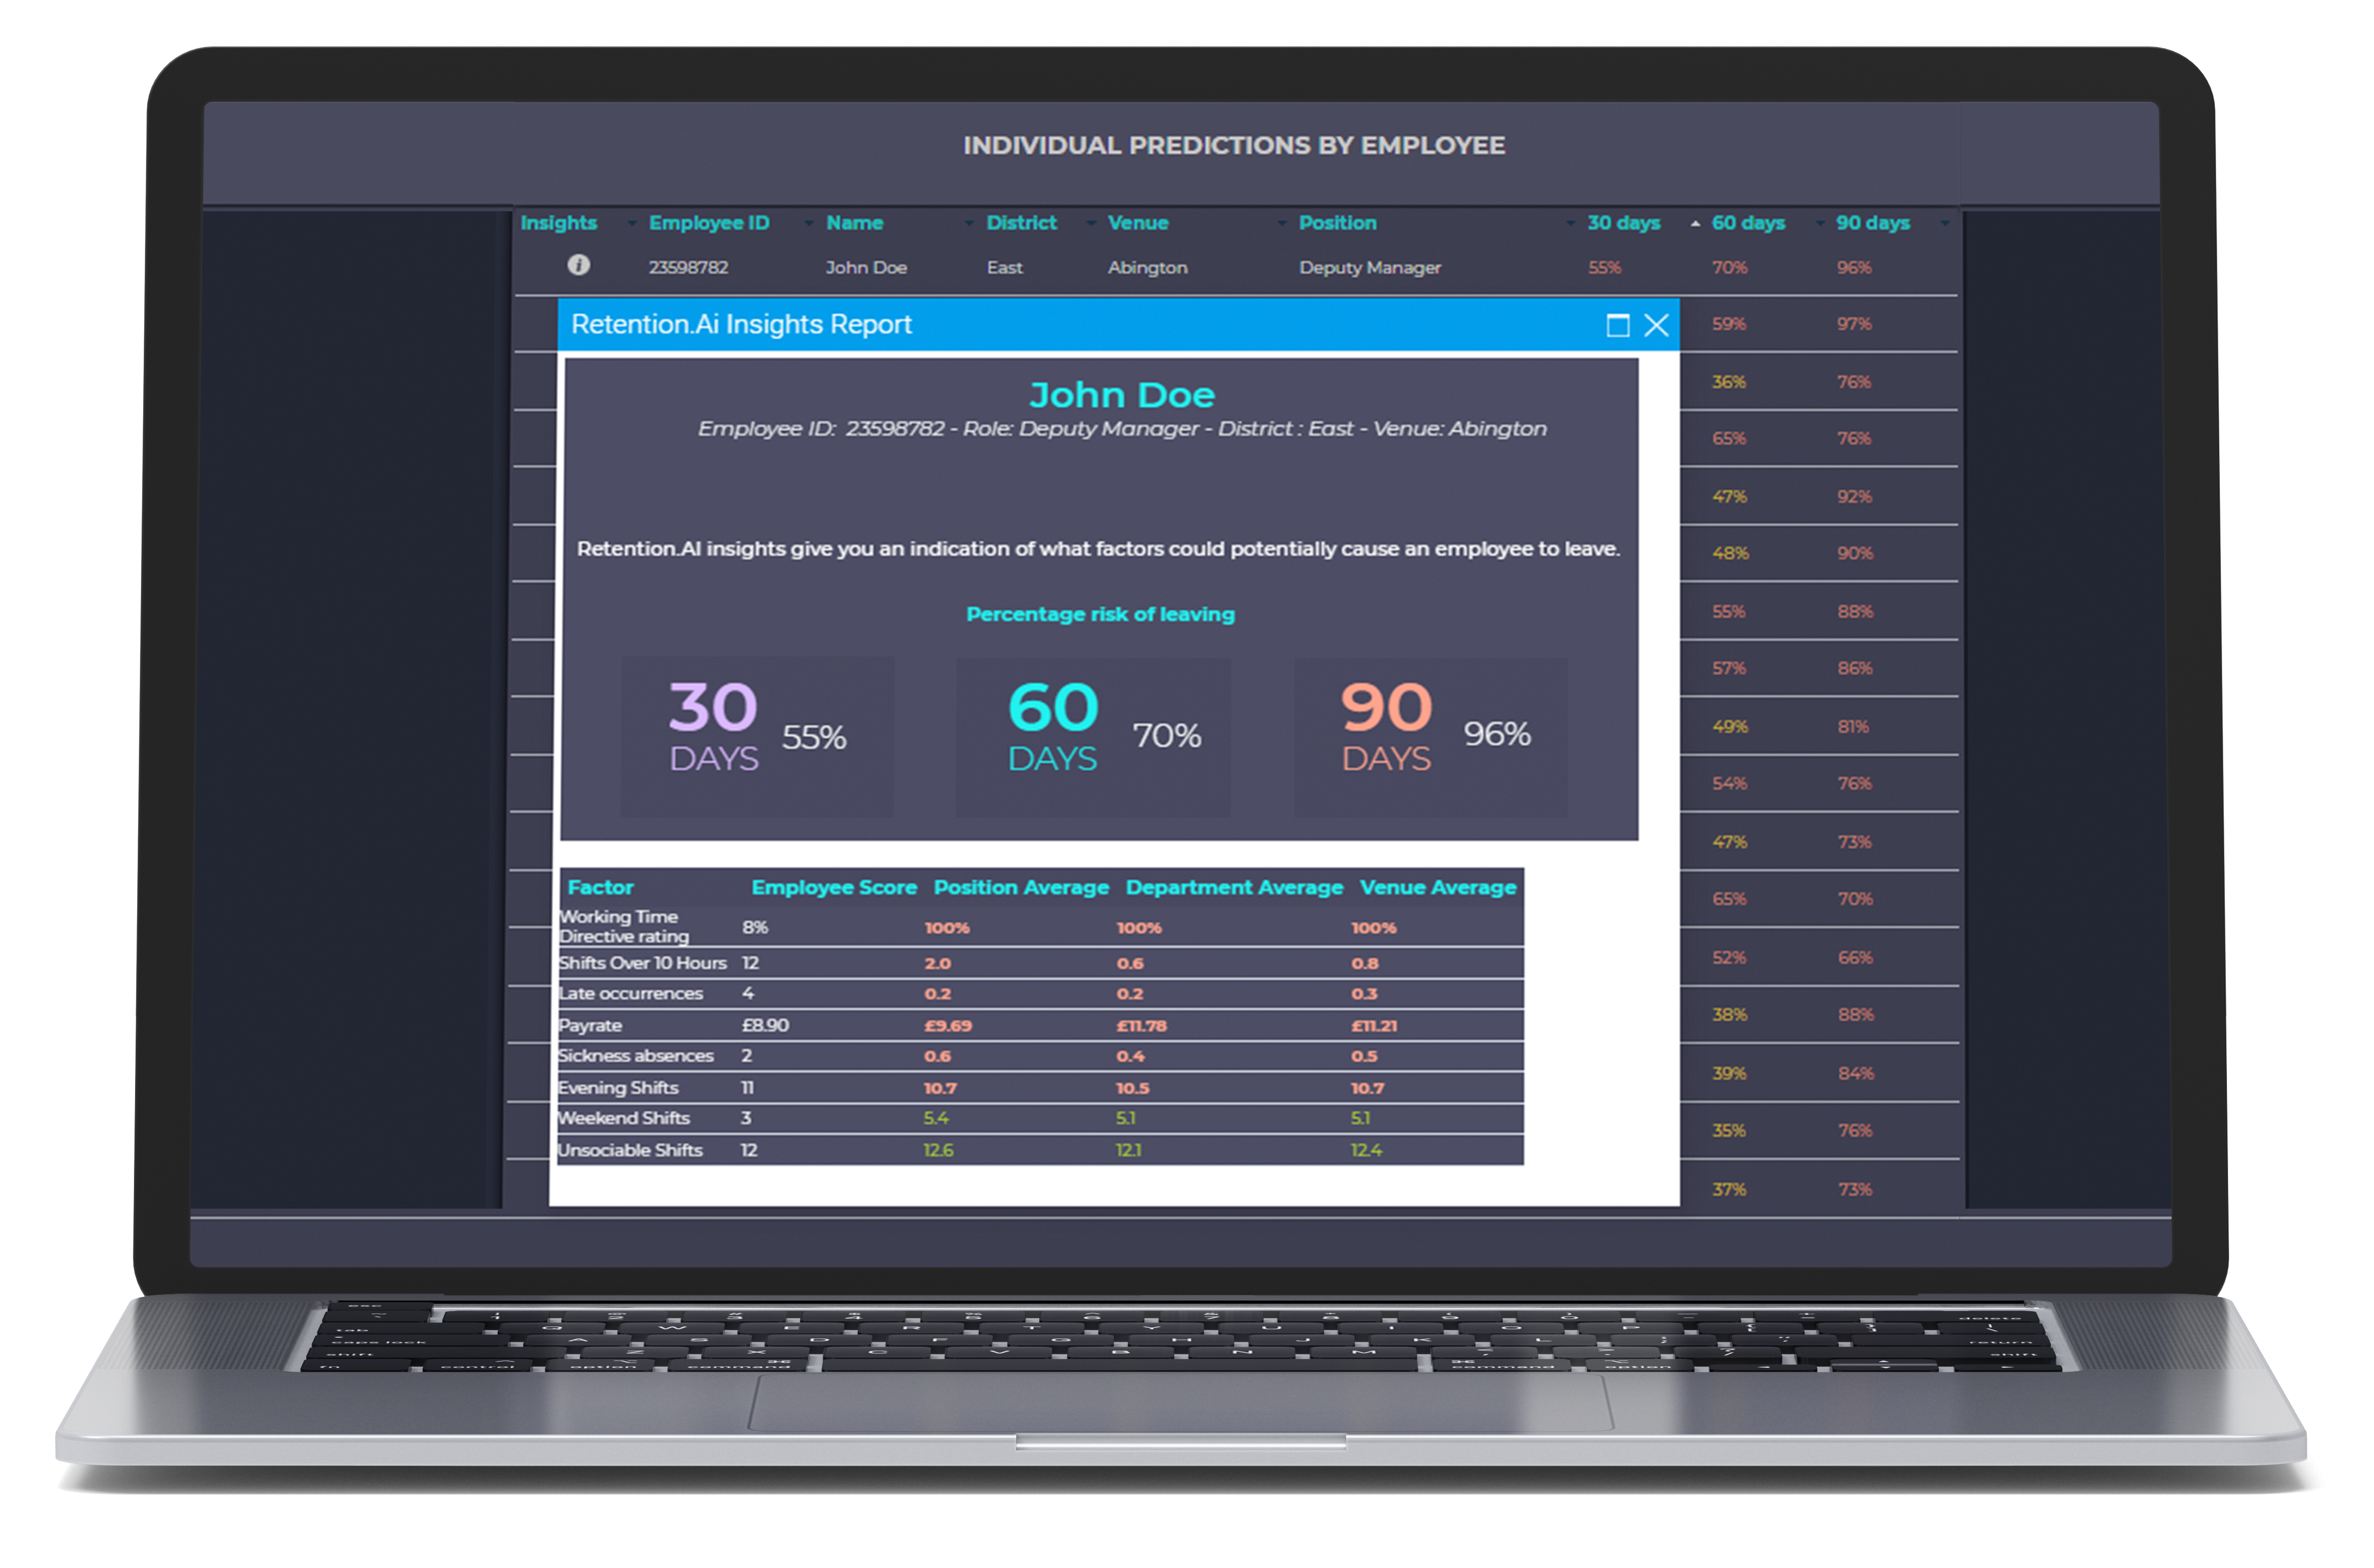
Task: Select the Late occurrences factor row
Action: click(1040, 994)
